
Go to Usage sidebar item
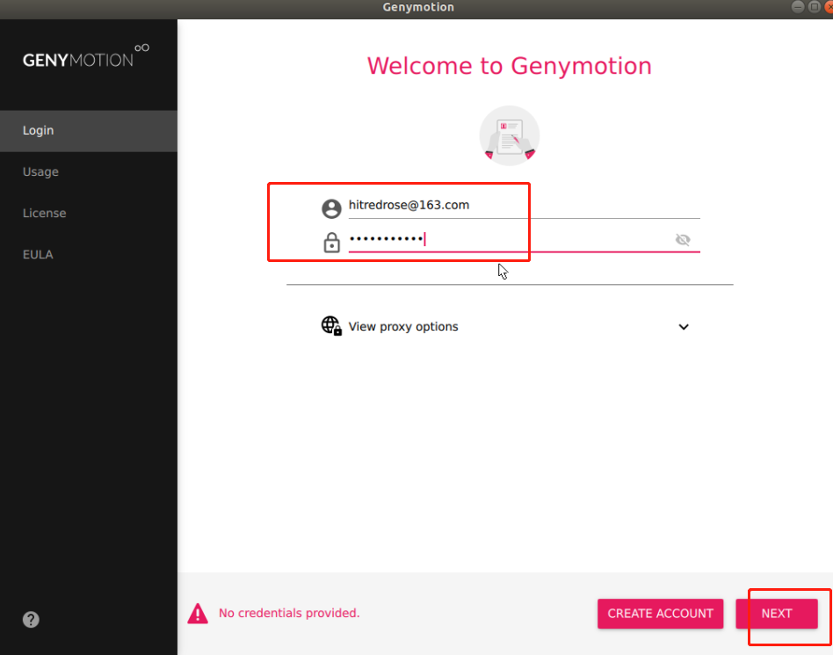pyautogui.click(x=89, y=171)
